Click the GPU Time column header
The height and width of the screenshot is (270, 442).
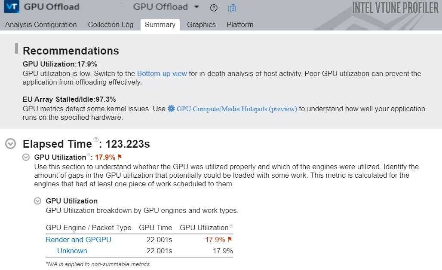tap(155, 228)
